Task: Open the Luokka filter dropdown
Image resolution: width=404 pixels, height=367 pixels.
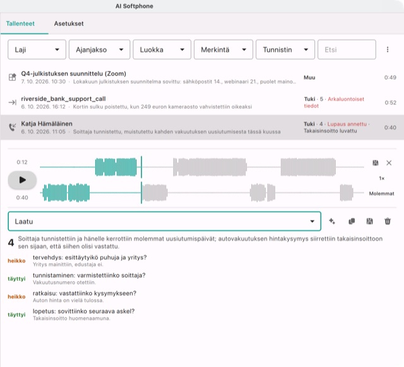Action: click(x=162, y=49)
